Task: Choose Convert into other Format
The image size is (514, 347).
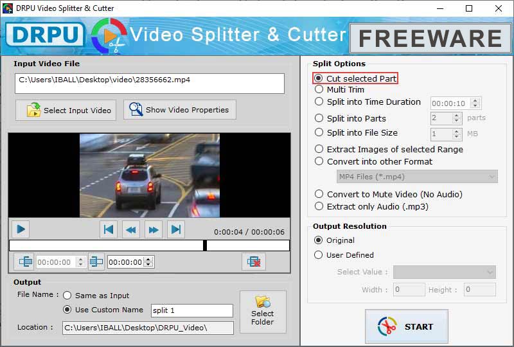Action: tap(373, 161)
